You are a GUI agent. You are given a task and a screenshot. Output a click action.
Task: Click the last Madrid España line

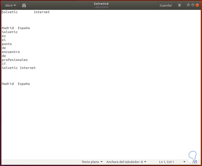coord(16,84)
